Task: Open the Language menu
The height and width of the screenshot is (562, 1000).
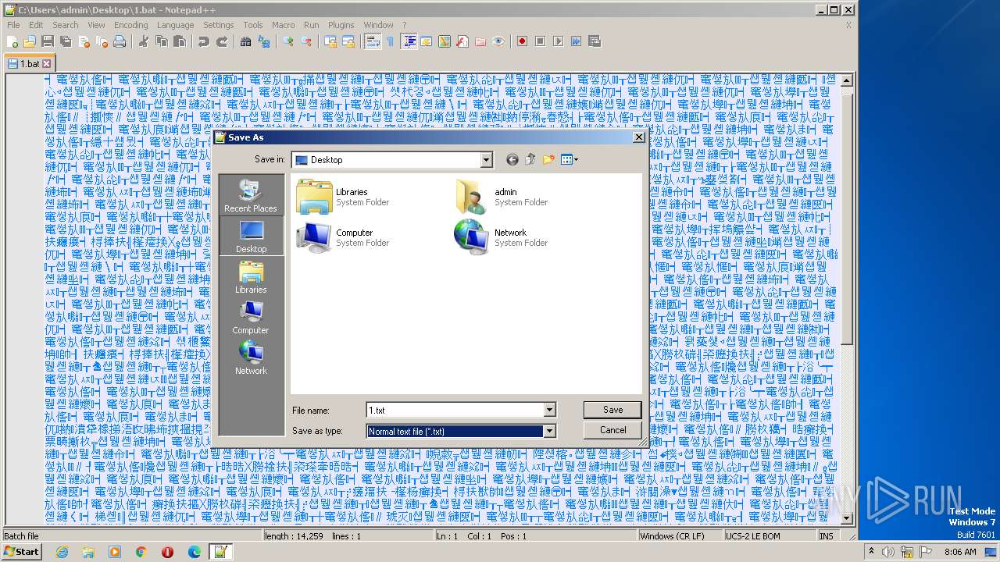Action: click(175, 25)
